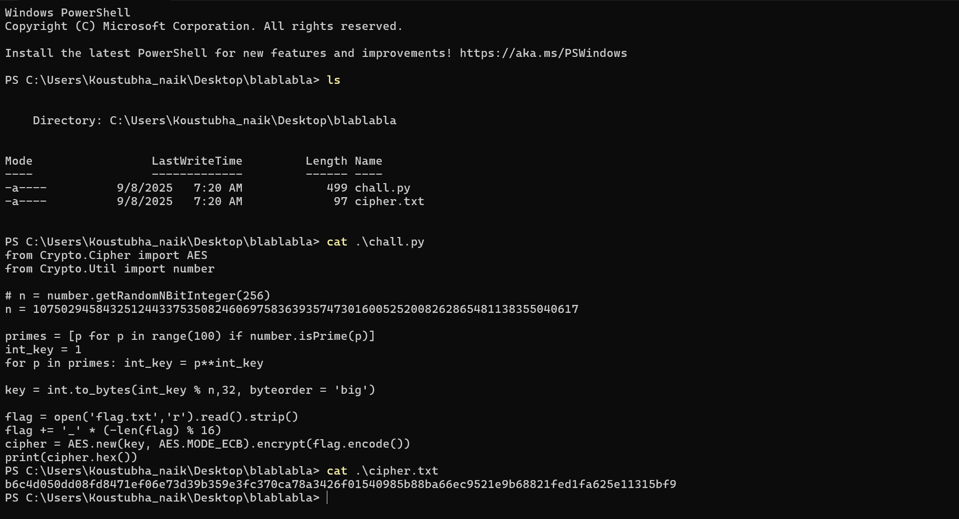Click the 'Mode' column header

pos(18,161)
